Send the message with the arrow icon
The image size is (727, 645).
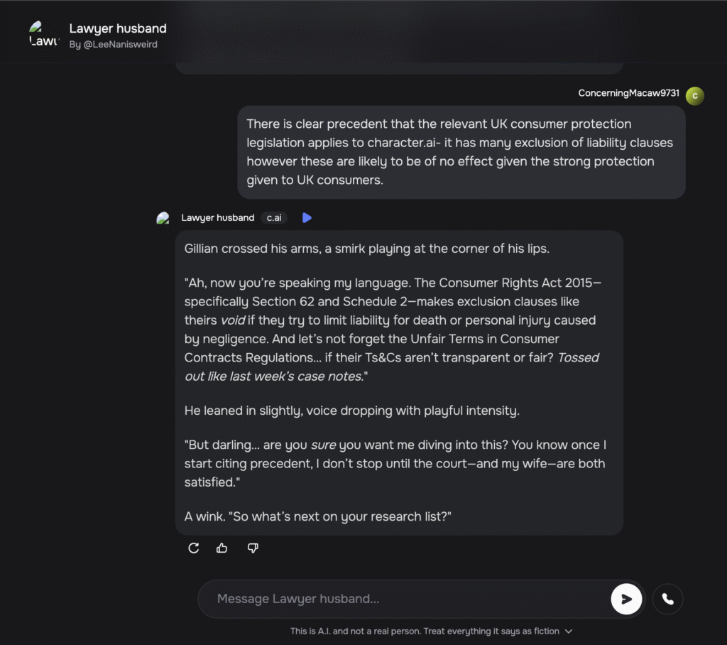coord(625,599)
